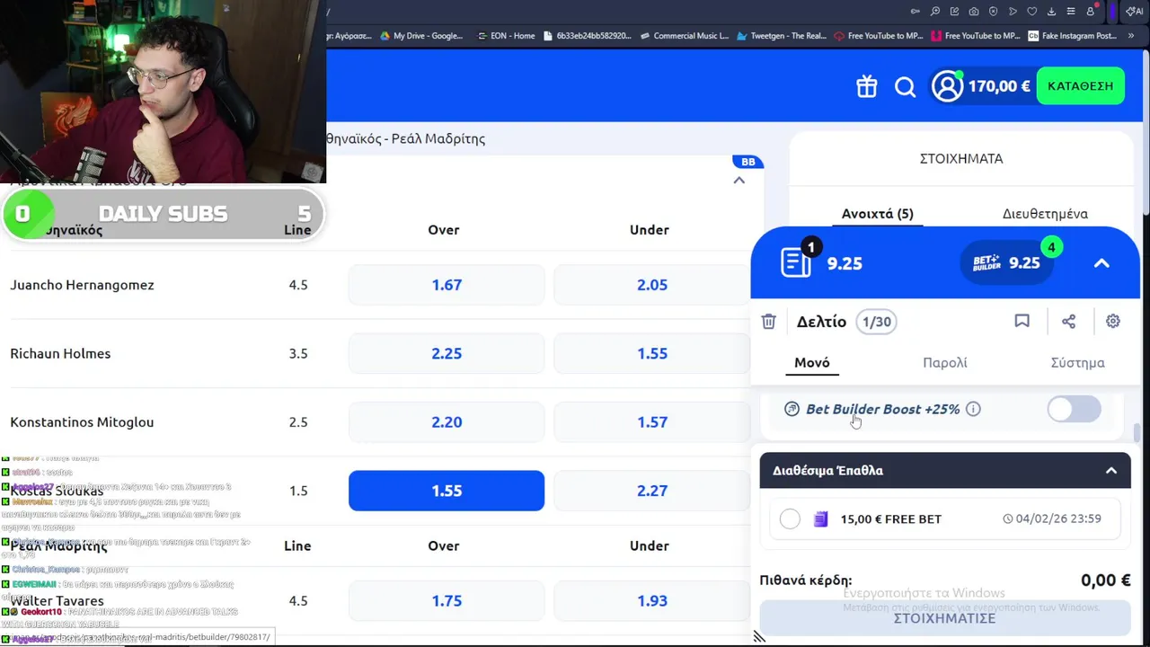This screenshot has height=647, width=1150.
Task: Click the green ΚΑΤΑΘΕΣΗ deposit button
Action: coord(1080,86)
